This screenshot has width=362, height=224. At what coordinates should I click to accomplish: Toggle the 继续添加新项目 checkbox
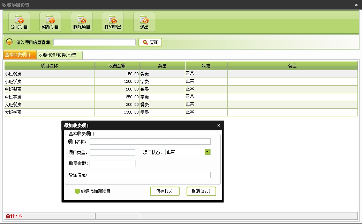tap(77, 191)
